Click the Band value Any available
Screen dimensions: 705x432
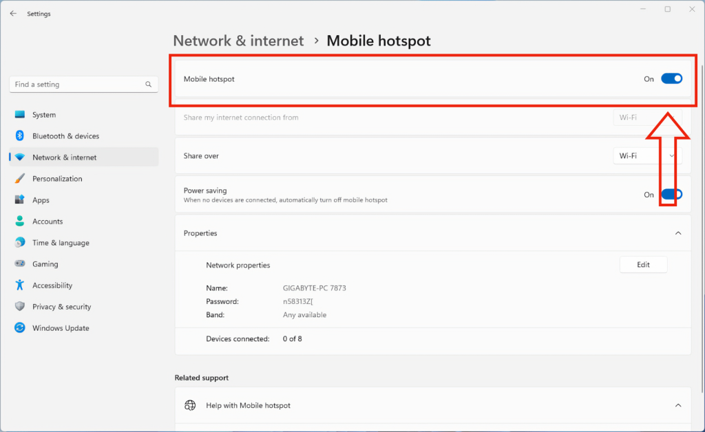tap(304, 315)
